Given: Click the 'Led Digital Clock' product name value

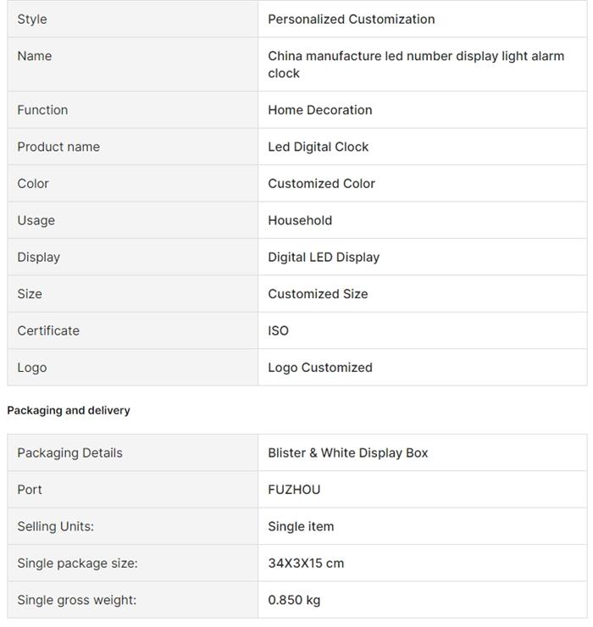Looking at the screenshot, I should coord(318,147).
